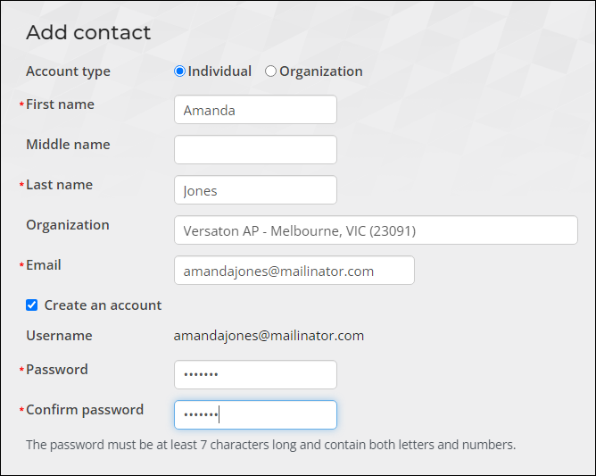The height and width of the screenshot is (476, 596).
Task: Focus the Password input field
Action: (x=255, y=375)
